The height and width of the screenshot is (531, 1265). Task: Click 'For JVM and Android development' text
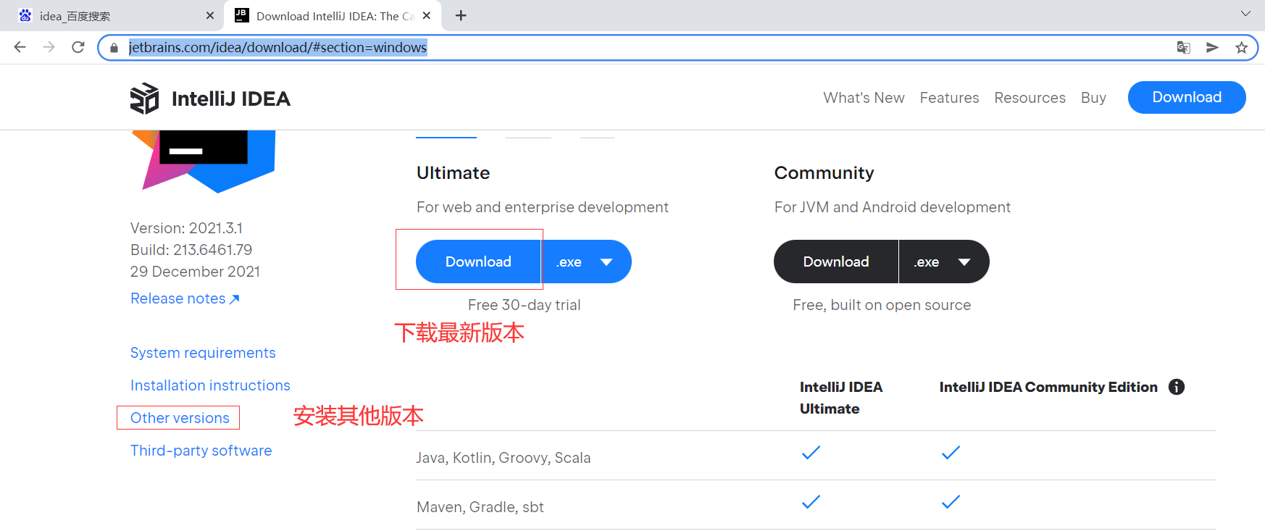(892, 207)
